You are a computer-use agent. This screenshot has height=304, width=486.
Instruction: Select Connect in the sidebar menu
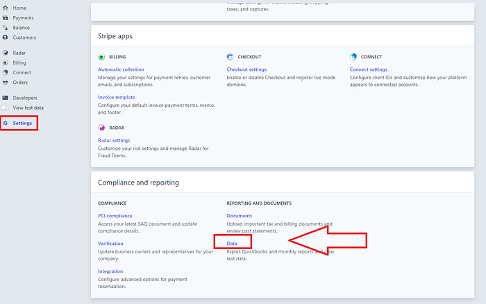click(22, 72)
